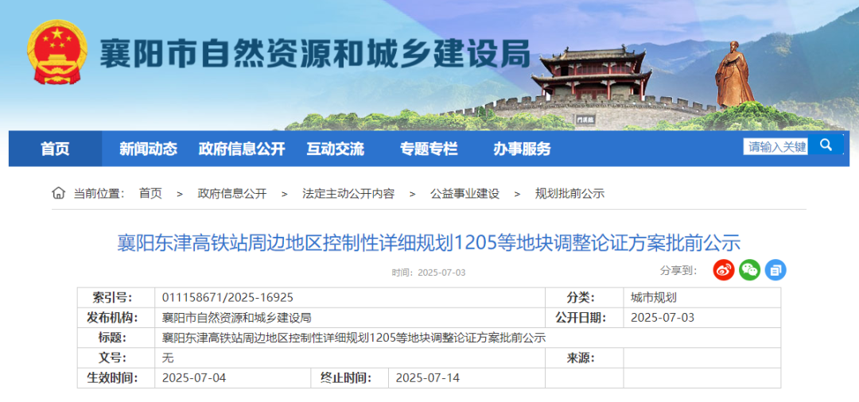Click the home icon in breadcrumb
The image size is (859, 402).
pyautogui.click(x=58, y=193)
